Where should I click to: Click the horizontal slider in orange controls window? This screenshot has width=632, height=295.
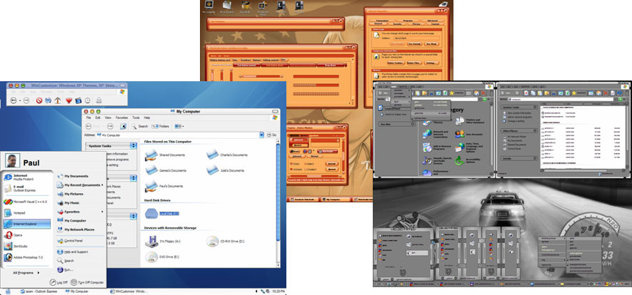point(260,76)
